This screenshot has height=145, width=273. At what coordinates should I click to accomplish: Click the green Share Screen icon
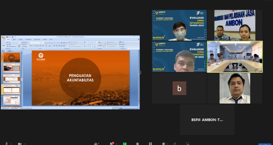click(x=125, y=144)
